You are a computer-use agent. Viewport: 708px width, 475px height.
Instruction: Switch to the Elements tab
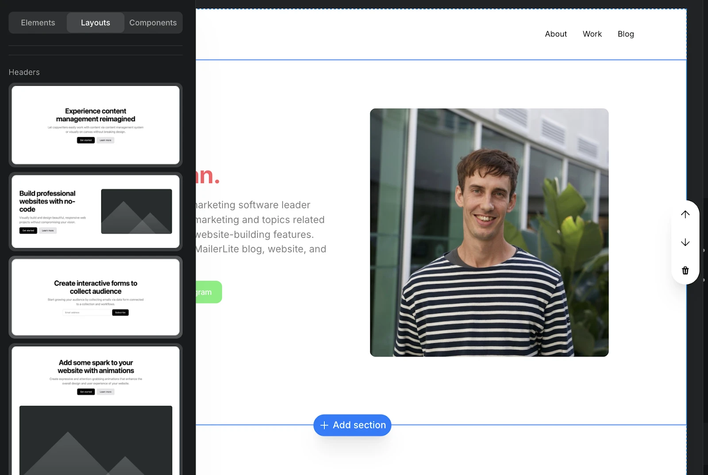click(x=38, y=23)
